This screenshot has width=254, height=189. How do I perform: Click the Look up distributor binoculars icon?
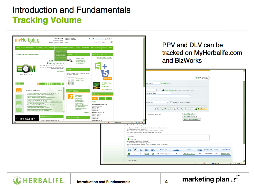coord(163,90)
